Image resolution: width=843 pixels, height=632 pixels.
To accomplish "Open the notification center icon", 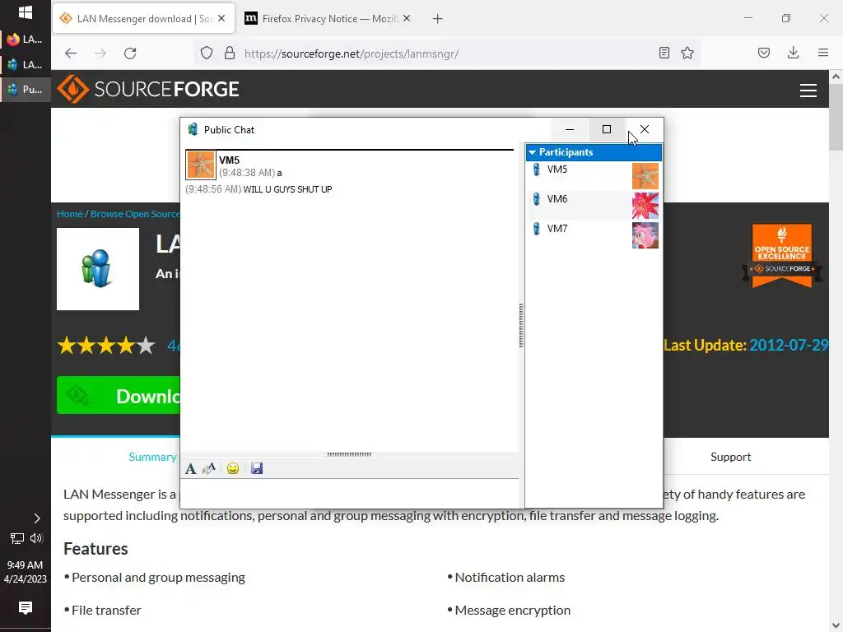I will [x=26, y=608].
